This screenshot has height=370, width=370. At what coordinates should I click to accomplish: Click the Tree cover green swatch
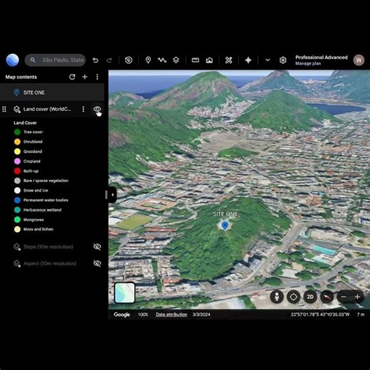point(17,132)
